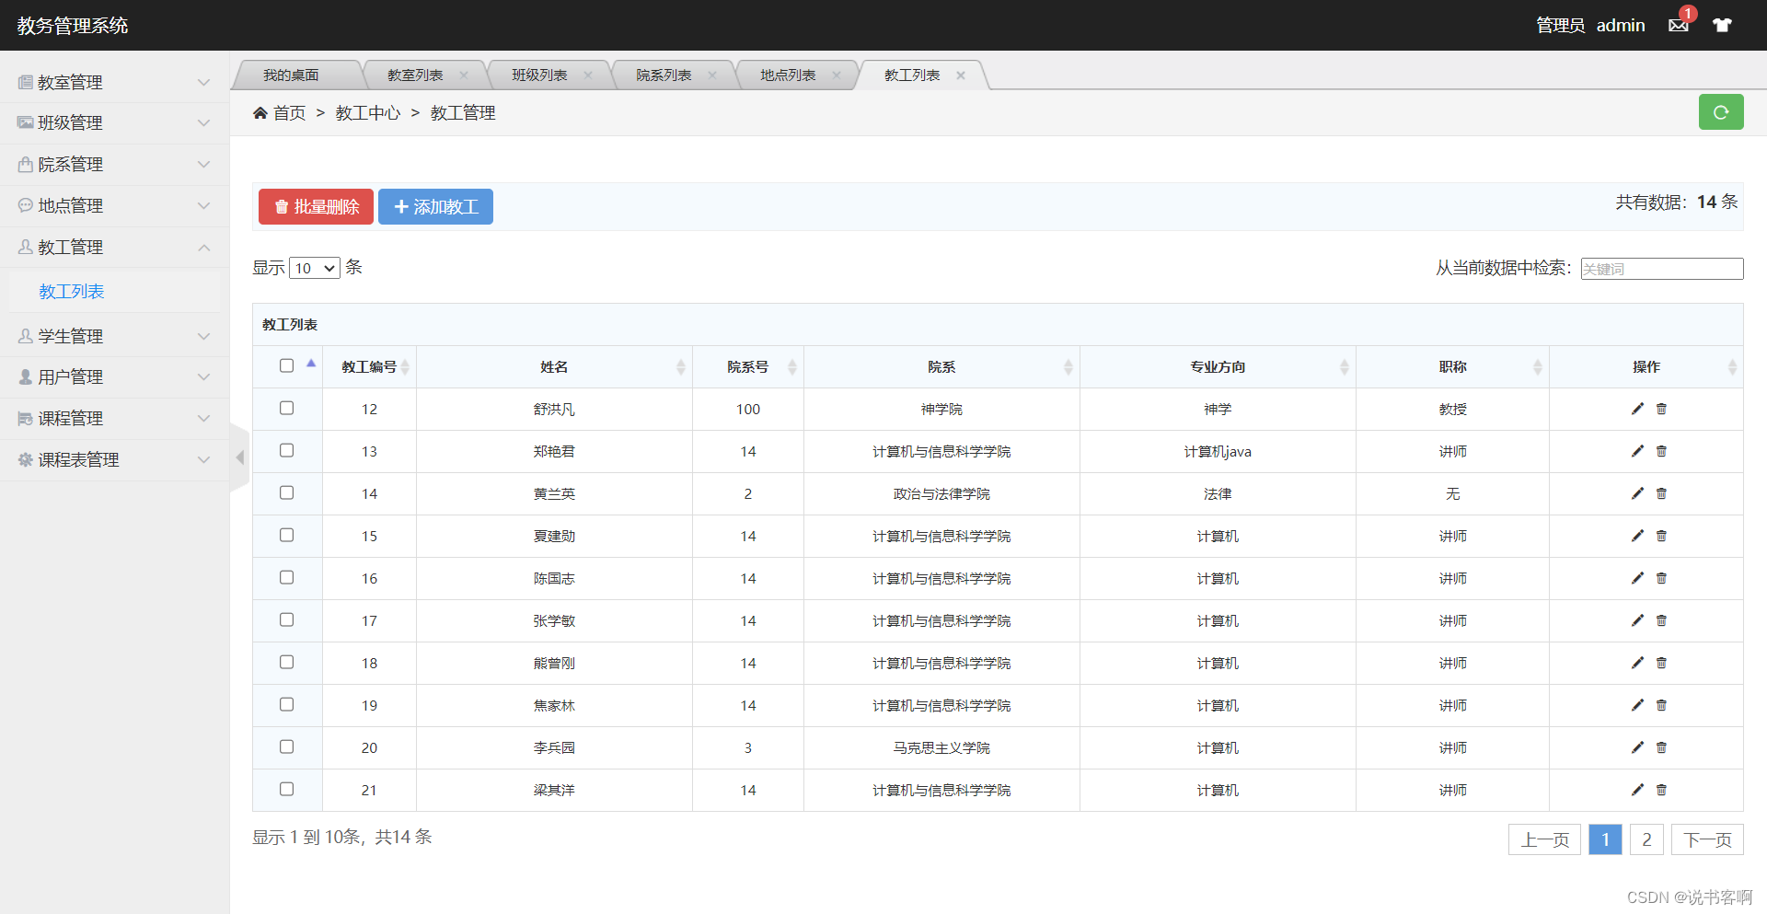This screenshot has height=914, width=1767.
Task: Check the row for teacher number 15
Action: 286,535
